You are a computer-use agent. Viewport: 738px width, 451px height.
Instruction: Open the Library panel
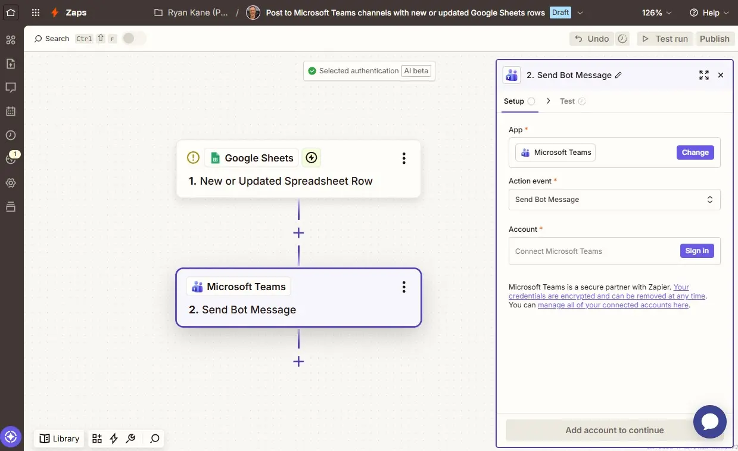pos(60,438)
